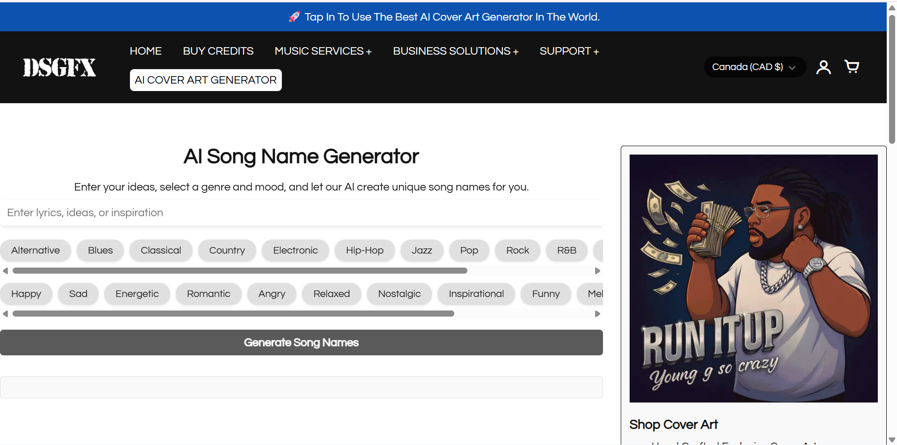Viewport: 897px width, 445px height.
Task: Go to the HOME menu item
Action: (145, 51)
